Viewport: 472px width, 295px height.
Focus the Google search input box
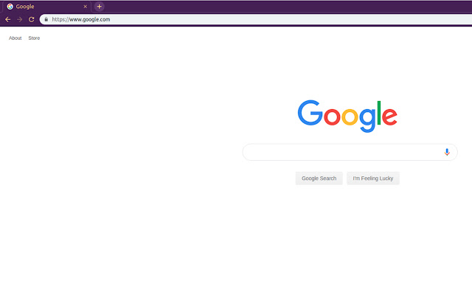pos(350,153)
